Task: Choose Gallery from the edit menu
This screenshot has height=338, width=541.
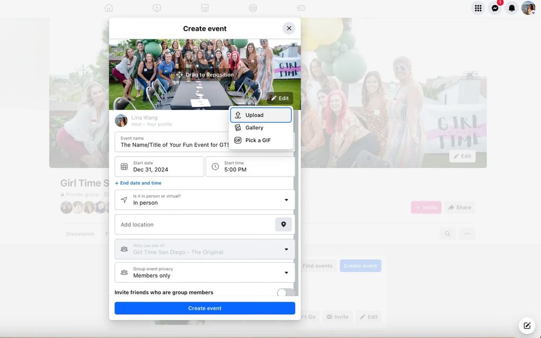Action: click(x=254, y=127)
